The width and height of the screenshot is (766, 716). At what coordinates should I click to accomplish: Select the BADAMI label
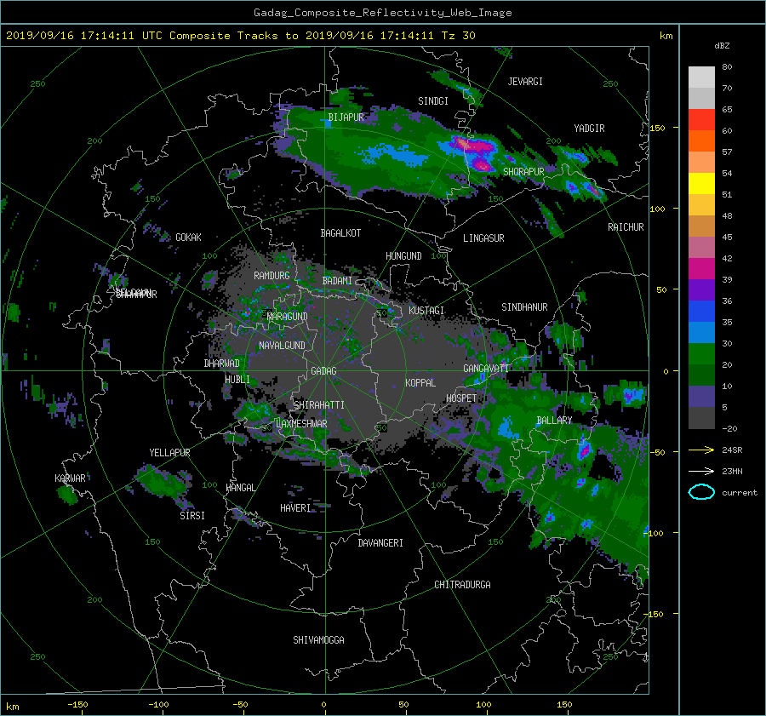click(x=337, y=281)
